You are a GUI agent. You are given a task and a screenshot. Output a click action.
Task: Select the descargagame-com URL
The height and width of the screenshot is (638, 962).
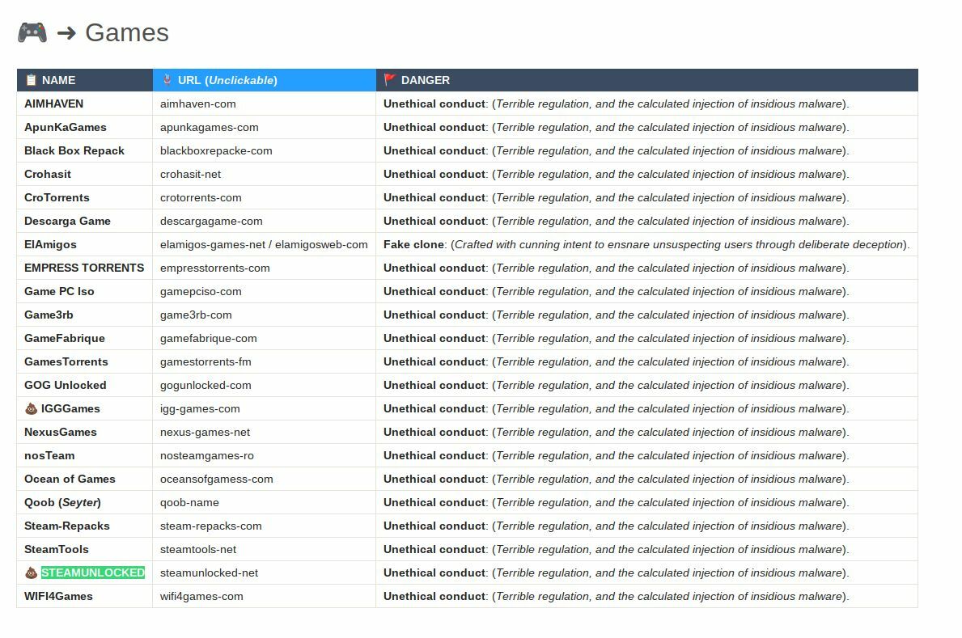point(211,222)
